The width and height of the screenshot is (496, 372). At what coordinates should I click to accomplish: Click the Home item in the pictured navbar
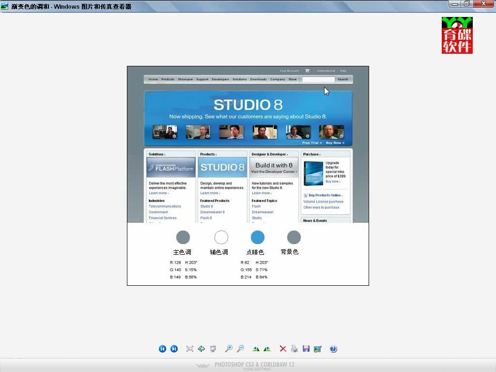(153, 79)
